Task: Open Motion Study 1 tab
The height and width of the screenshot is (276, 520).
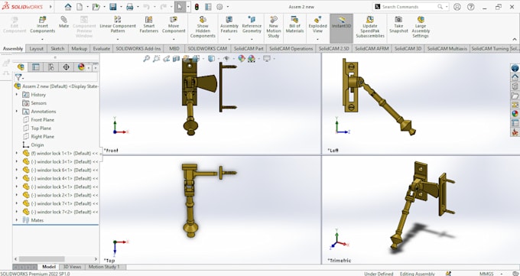Action: (x=104, y=267)
